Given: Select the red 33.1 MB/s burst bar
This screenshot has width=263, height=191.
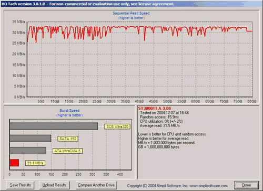Looking at the screenshot, I should [x=14, y=163].
